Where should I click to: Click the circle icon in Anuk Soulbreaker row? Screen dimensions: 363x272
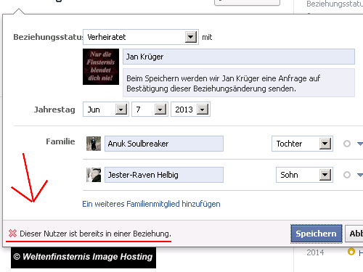click(347, 144)
